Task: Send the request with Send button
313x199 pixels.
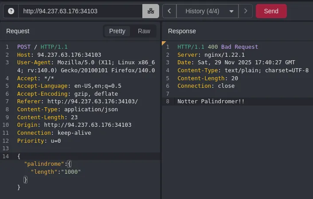Action: tap(271, 11)
